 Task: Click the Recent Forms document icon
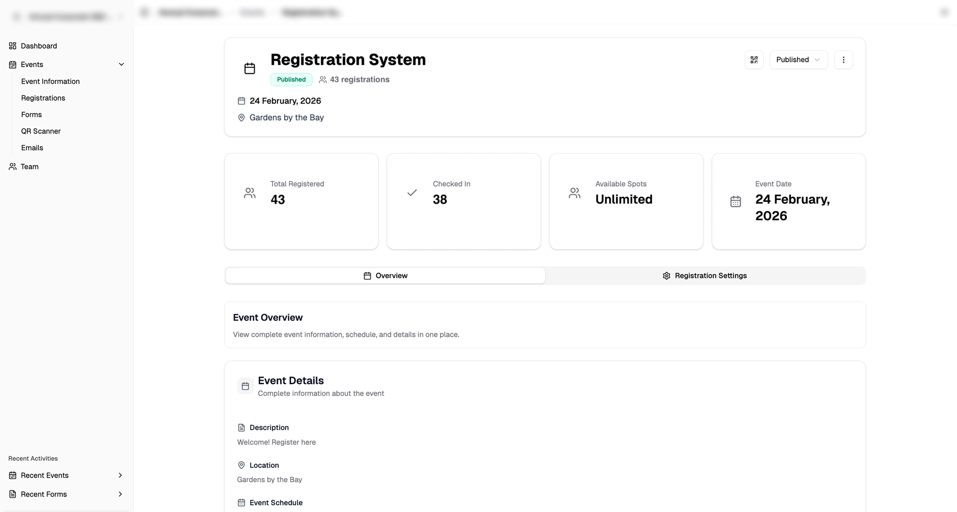pyautogui.click(x=13, y=494)
